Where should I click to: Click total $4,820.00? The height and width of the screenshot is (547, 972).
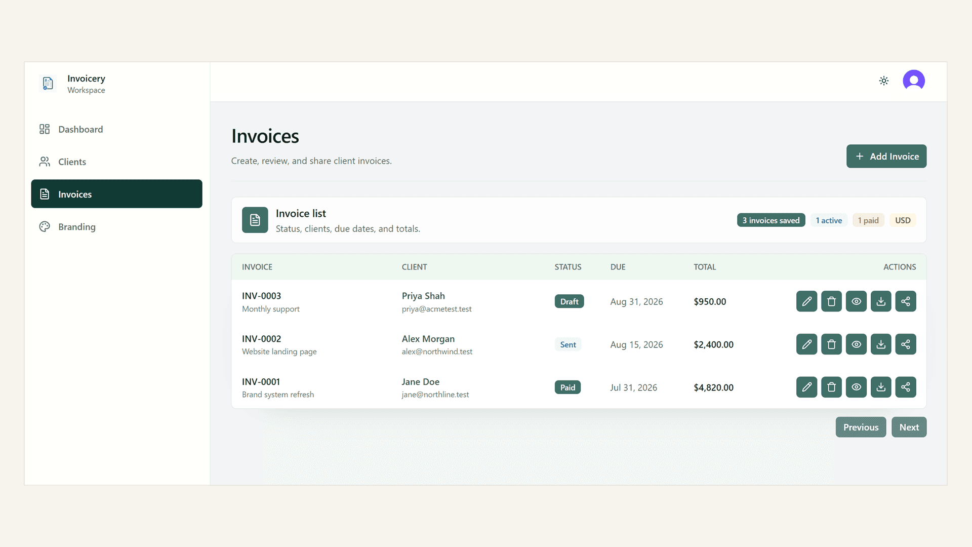point(713,388)
